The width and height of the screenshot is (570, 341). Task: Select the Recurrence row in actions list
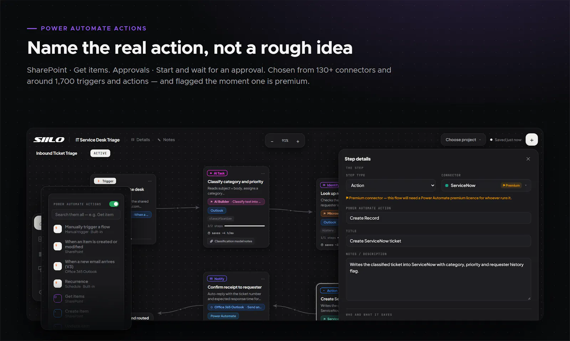[x=86, y=284]
